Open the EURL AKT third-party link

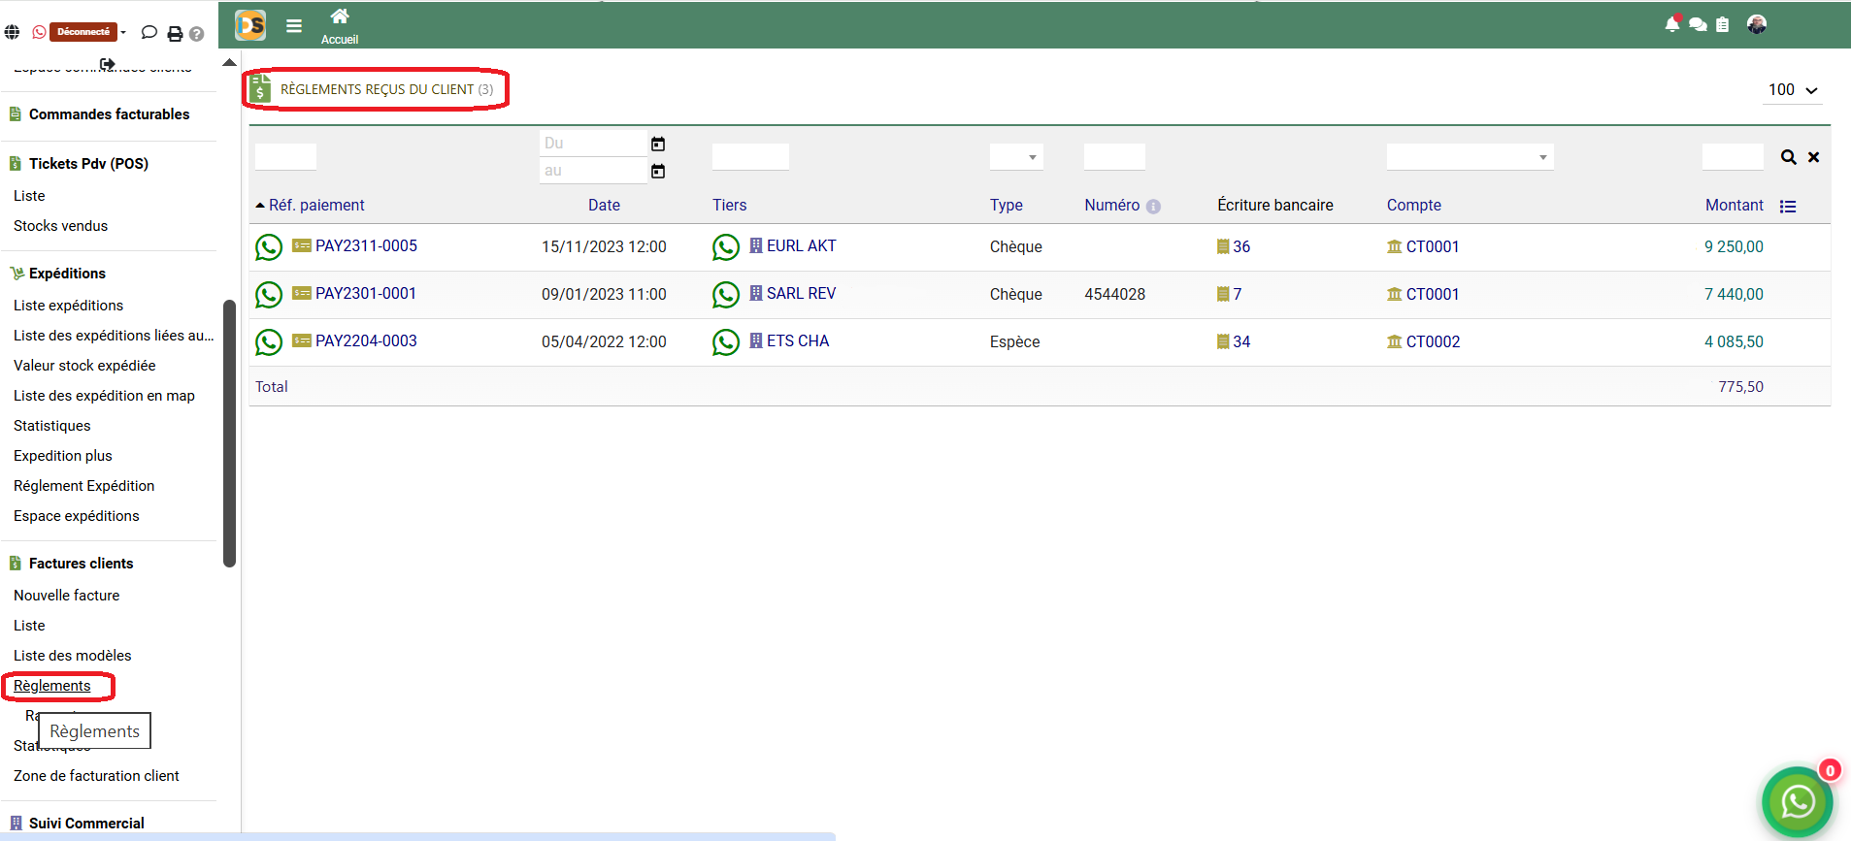(801, 246)
